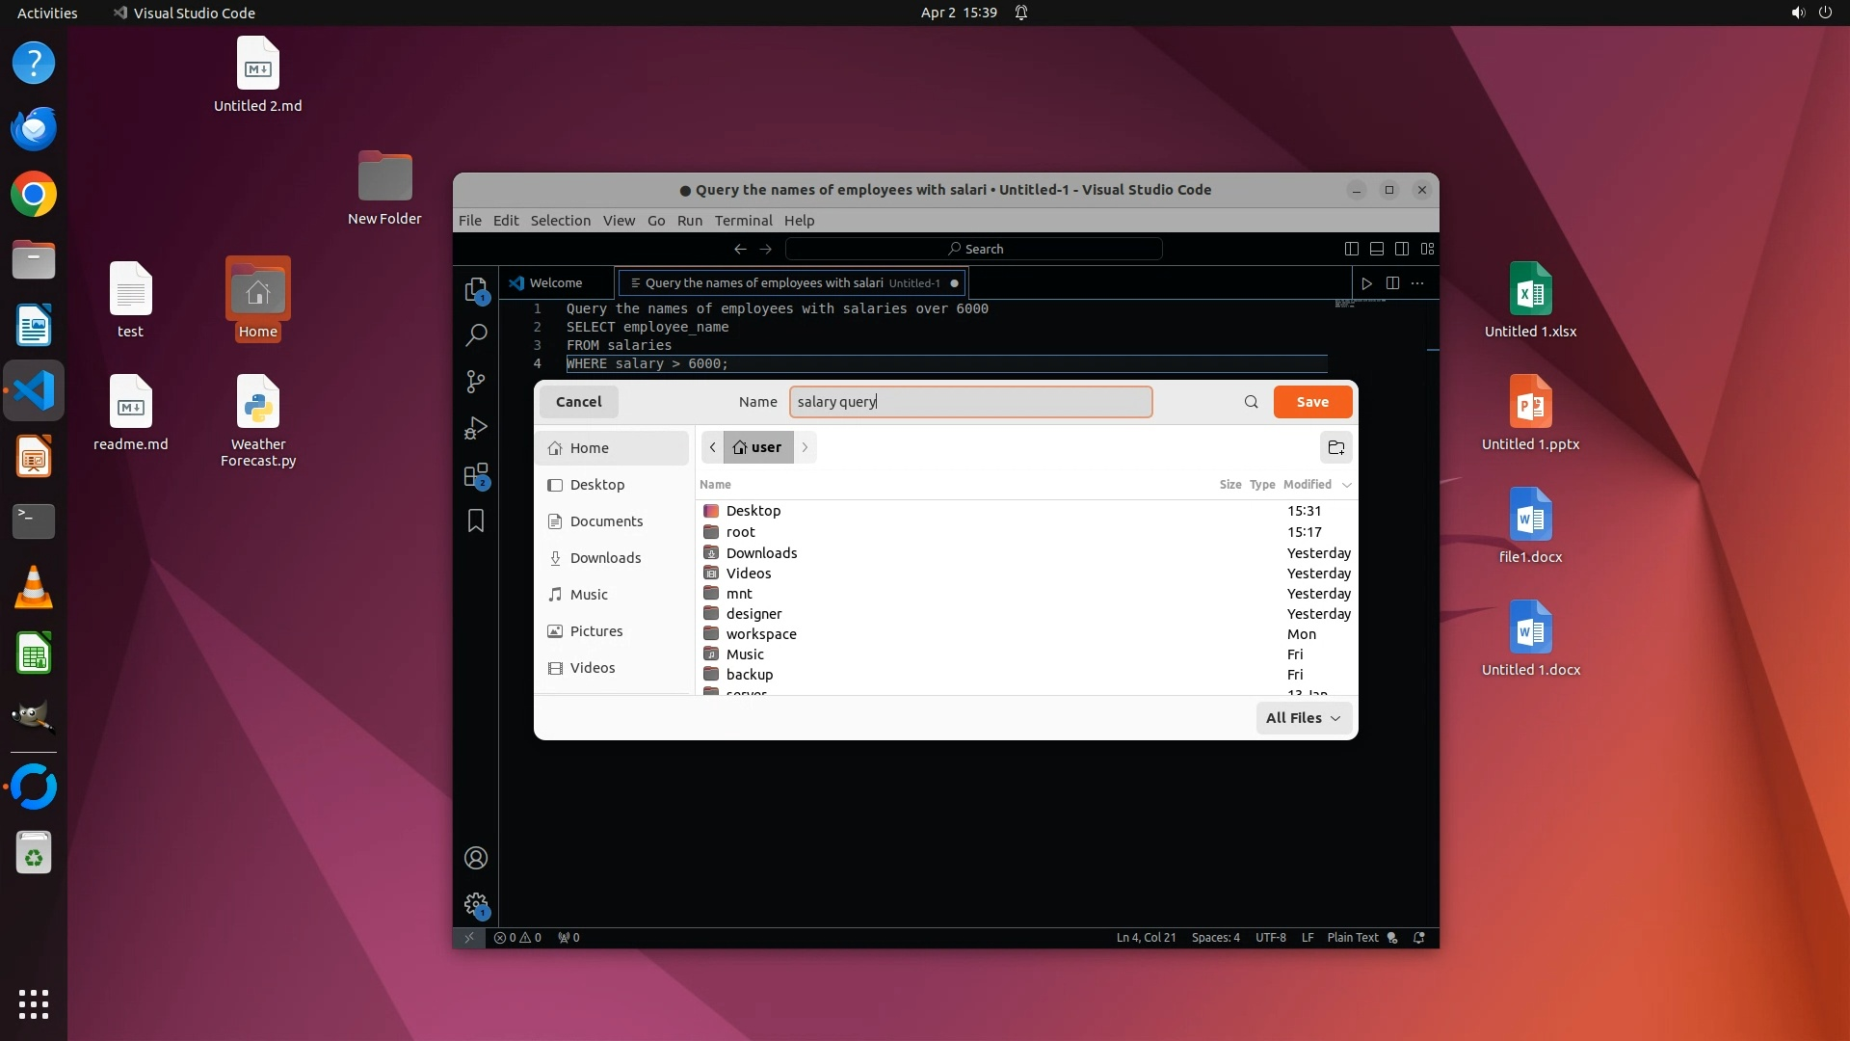Open the All Files filter dropdown
Image resolution: width=1850 pixels, height=1041 pixels.
point(1303,718)
